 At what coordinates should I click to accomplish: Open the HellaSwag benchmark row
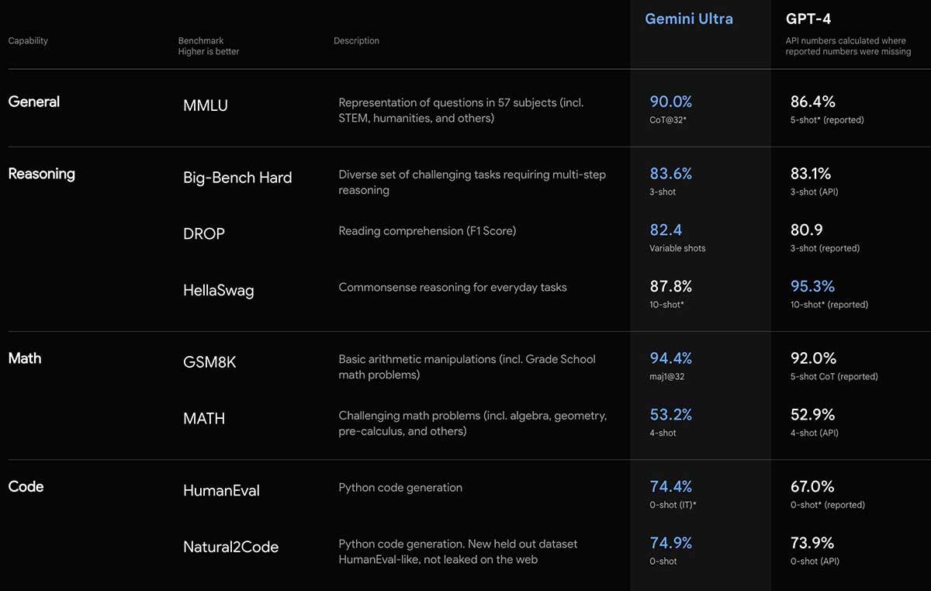coord(219,291)
